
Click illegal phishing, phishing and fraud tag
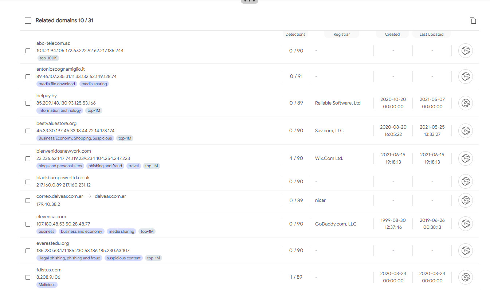click(x=69, y=258)
